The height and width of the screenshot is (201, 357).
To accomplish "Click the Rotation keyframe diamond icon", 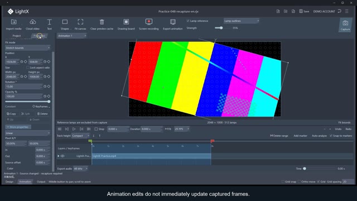I will coord(49,87).
